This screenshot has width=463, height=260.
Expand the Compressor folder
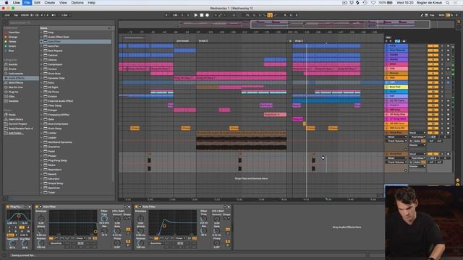(x=42, y=64)
